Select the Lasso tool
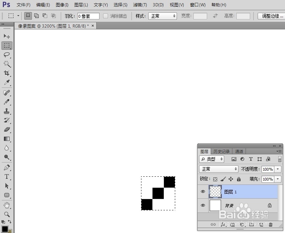The height and width of the screenshot is (233, 285). [7, 55]
